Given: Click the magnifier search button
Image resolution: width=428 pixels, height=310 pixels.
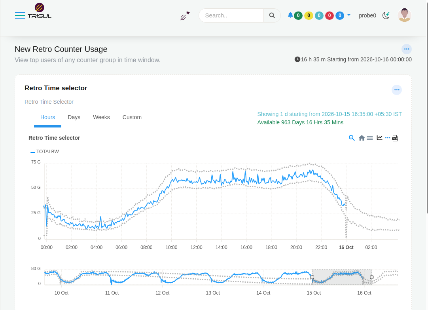Looking at the screenshot, I should click(272, 15).
